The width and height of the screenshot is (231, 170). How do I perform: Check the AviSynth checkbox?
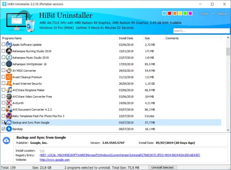point(3,103)
